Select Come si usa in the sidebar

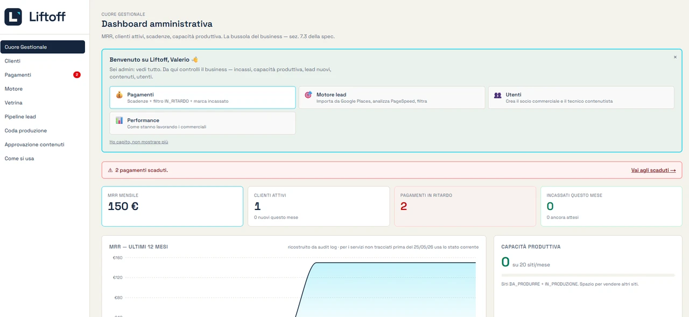point(43,159)
